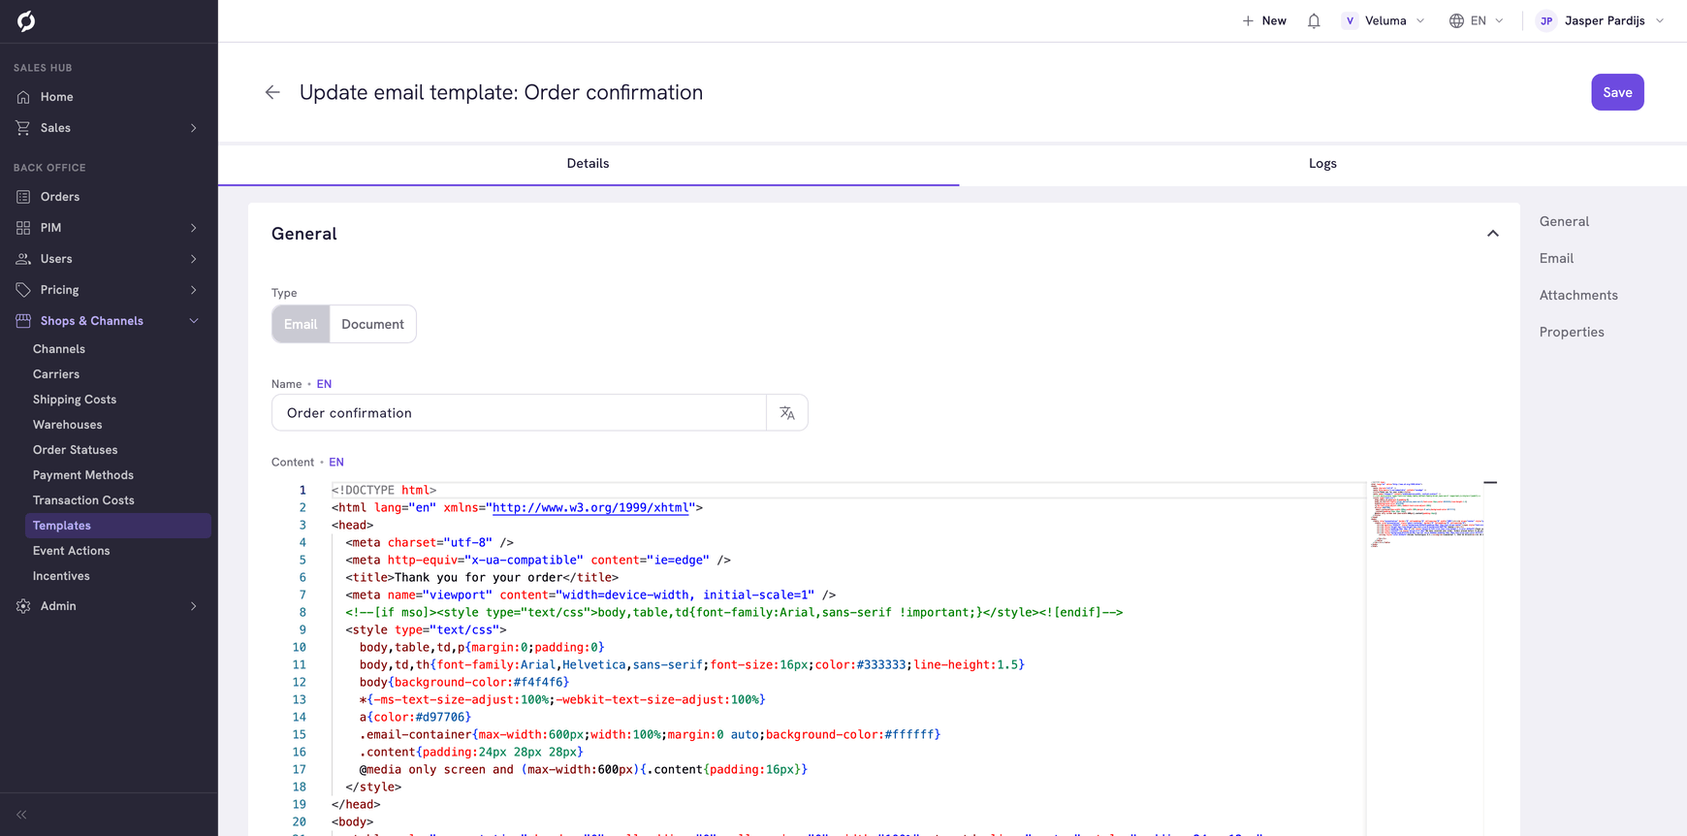Click the w3.org xhtml link in code
Screen dimensions: 1687x836
coord(590,507)
